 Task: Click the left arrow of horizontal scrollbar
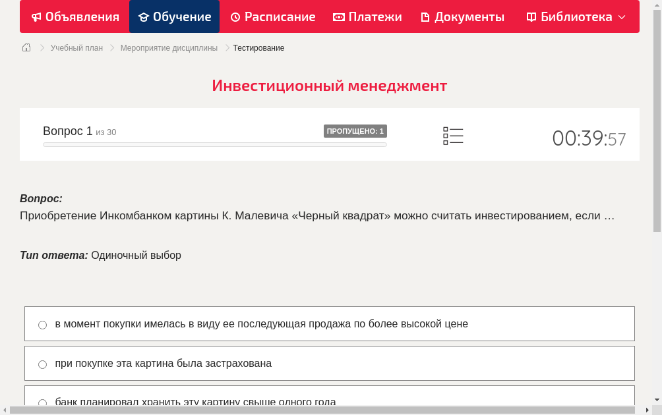(x=5, y=409)
